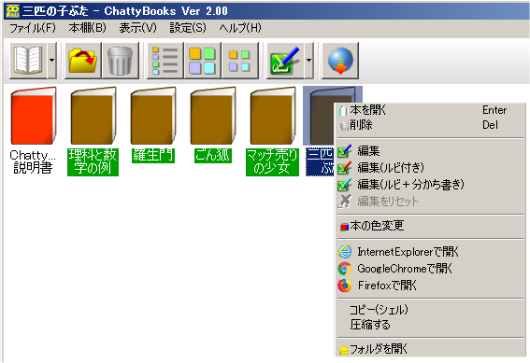This screenshot has height=363, width=530.
Task: Click the edit pencil toolbar icon
Action: pos(285,61)
